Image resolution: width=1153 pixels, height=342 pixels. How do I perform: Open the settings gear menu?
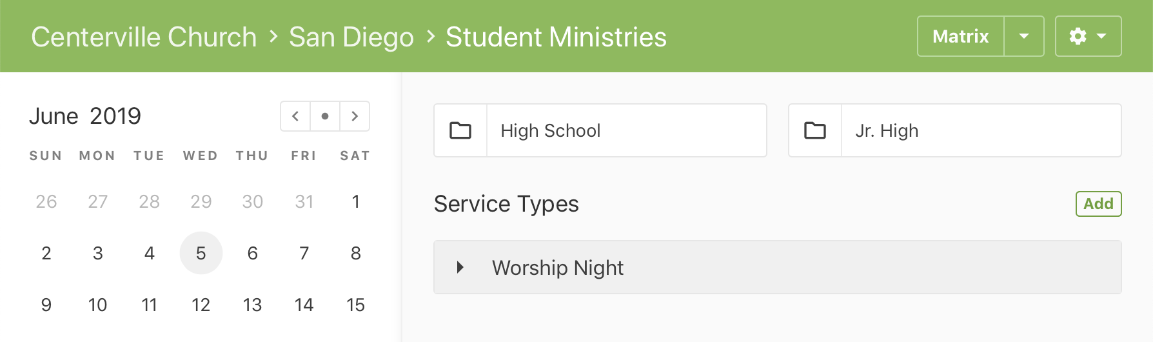[x=1088, y=36]
